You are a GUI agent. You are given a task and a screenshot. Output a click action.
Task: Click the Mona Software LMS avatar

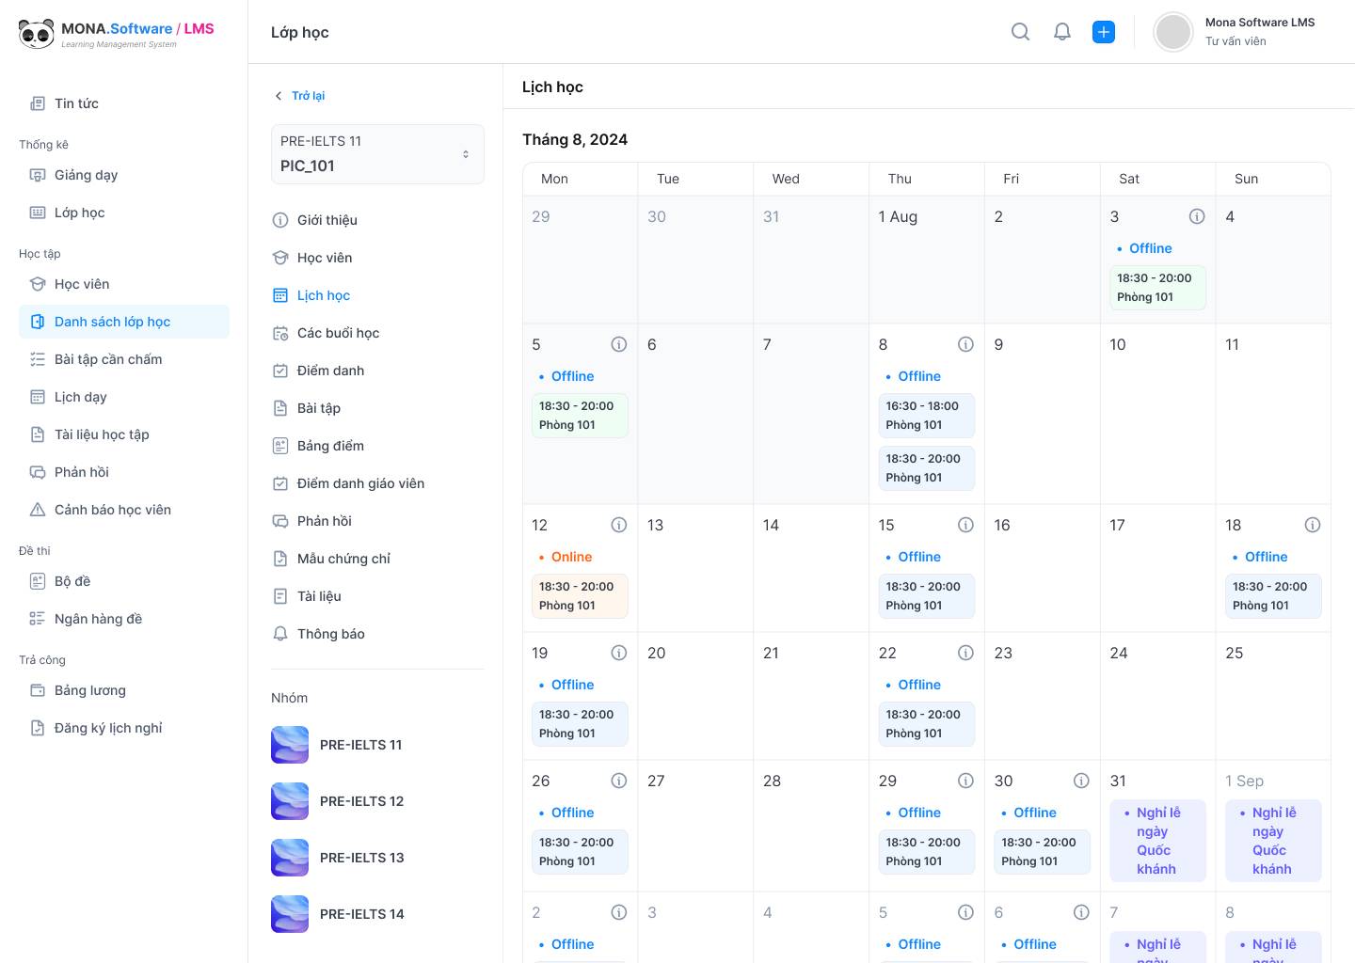coord(1173,32)
